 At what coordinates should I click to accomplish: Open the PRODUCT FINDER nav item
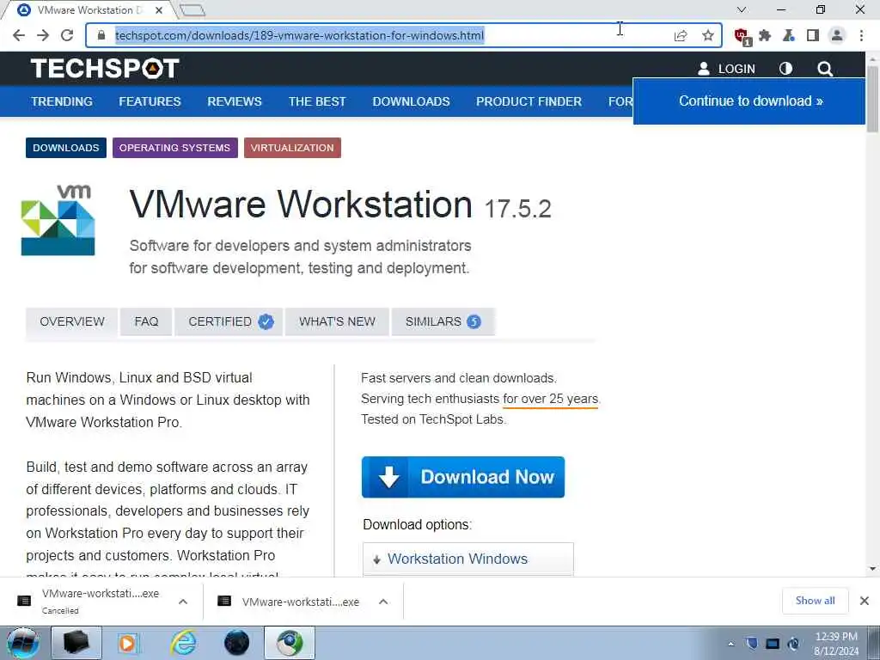(529, 101)
